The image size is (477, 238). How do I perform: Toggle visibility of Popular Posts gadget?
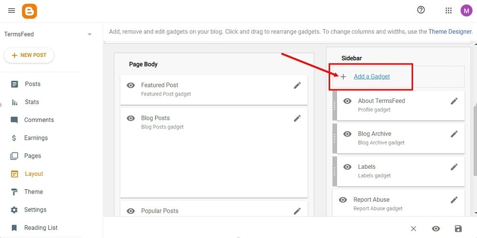coord(131,211)
